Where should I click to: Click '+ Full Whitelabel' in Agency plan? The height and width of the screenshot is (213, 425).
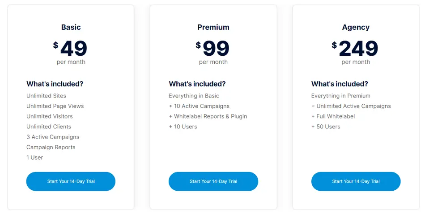coord(333,116)
